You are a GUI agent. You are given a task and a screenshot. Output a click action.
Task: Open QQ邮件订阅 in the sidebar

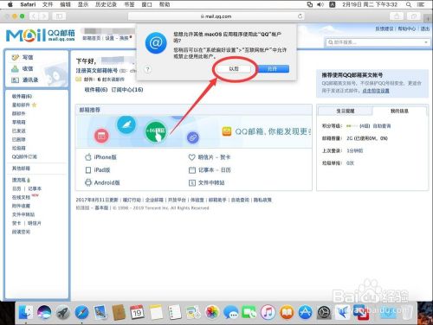[x=24, y=156]
